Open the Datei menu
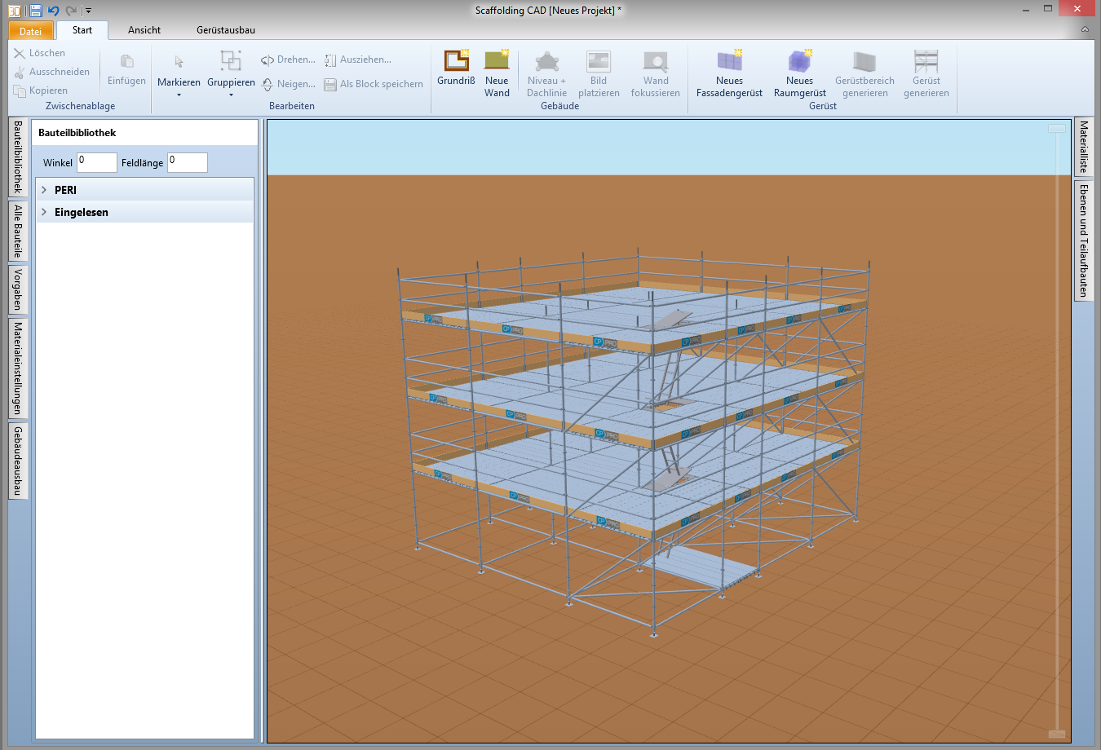The height and width of the screenshot is (750, 1101). tap(30, 31)
